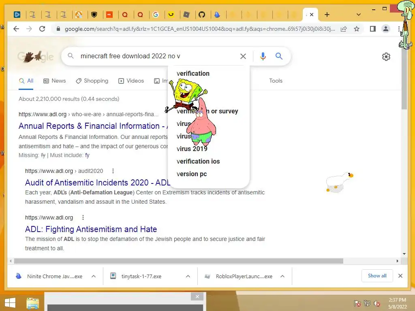Screen dimensions: 415x311
Task: Switch to the yellow smiley tab
Action: coord(171,15)
